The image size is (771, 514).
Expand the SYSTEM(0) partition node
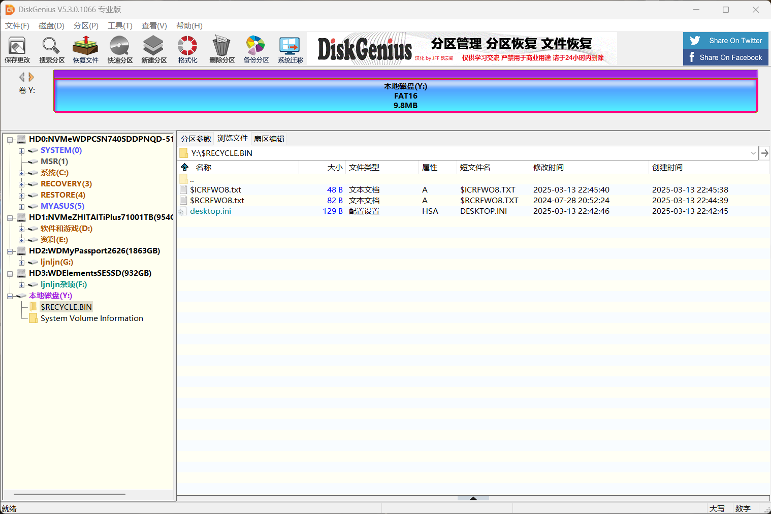tap(21, 151)
